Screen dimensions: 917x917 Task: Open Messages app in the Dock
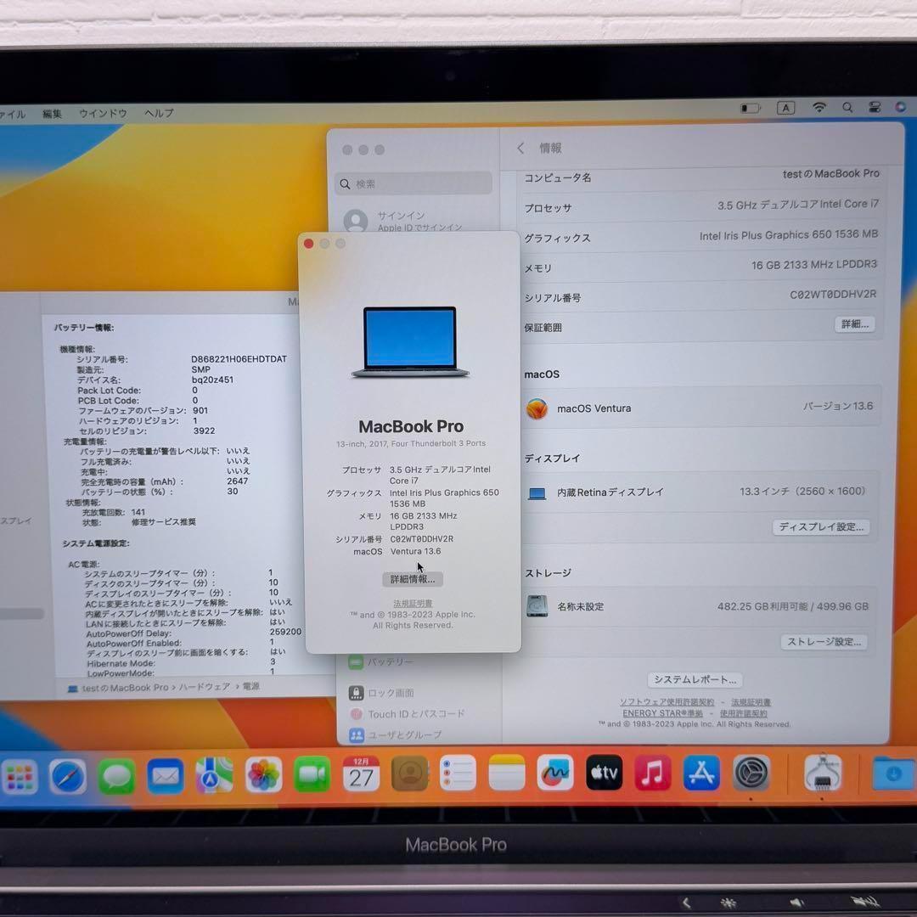pos(116,777)
